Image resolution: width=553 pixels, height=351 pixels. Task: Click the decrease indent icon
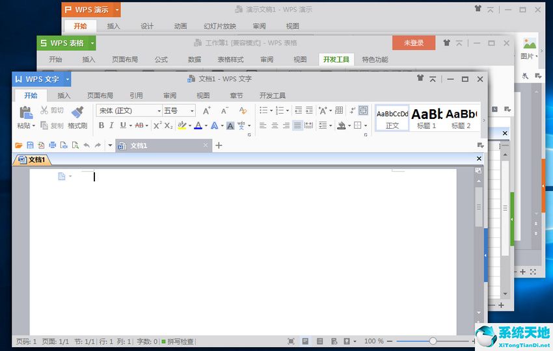click(x=299, y=110)
